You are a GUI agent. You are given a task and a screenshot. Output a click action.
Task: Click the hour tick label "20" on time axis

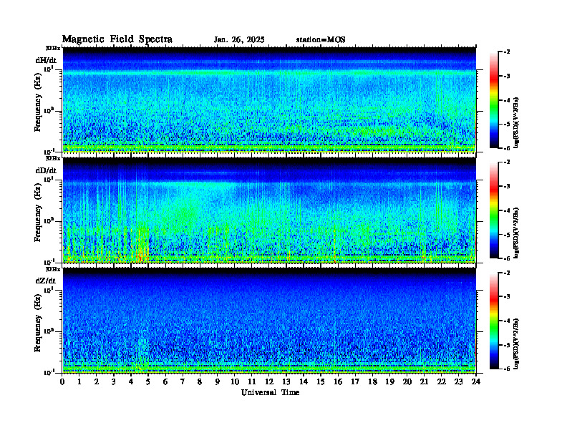(407, 381)
